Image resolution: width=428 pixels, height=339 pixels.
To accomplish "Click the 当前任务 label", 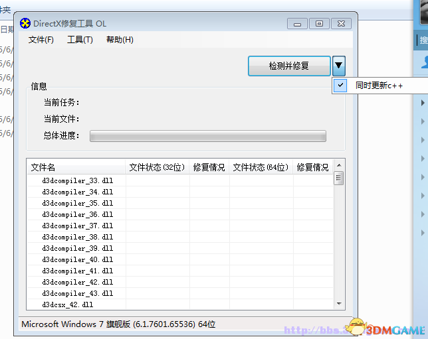I will point(61,102).
